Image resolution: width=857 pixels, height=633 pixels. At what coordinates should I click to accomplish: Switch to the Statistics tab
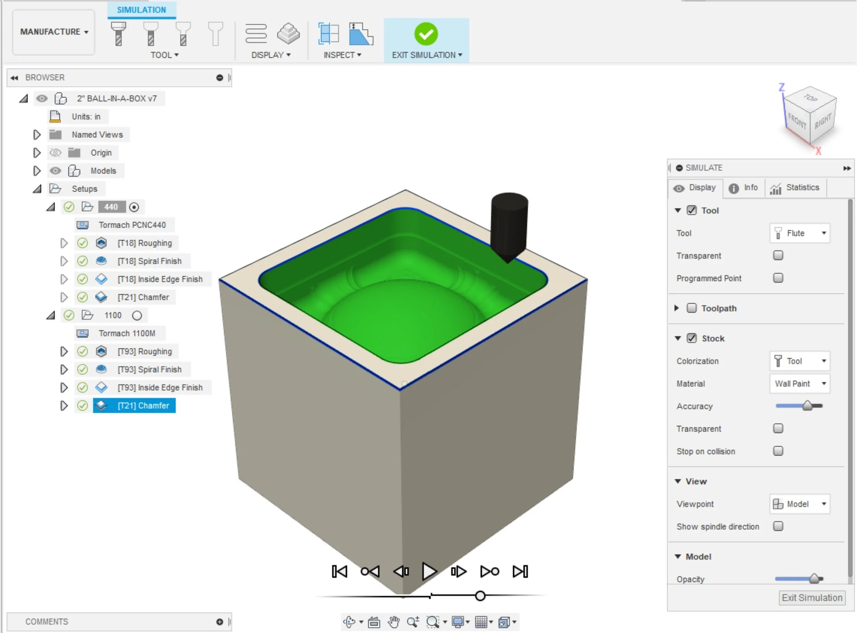click(x=795, y=188)
